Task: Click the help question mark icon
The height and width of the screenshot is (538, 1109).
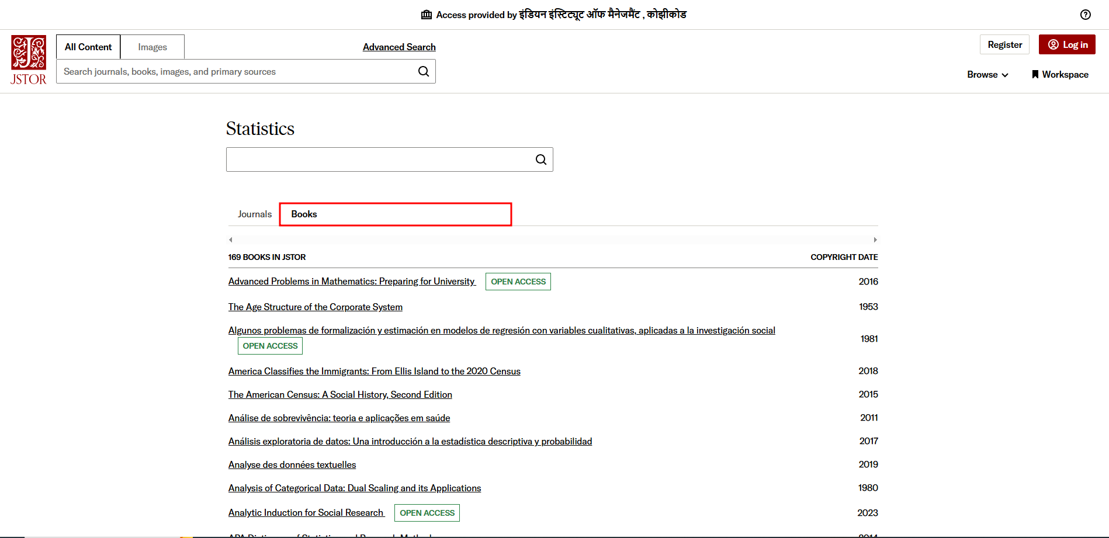Action: point(1085,15)
